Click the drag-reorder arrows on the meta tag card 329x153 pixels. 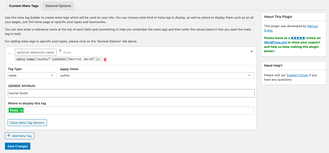click(x=10, y=53)
